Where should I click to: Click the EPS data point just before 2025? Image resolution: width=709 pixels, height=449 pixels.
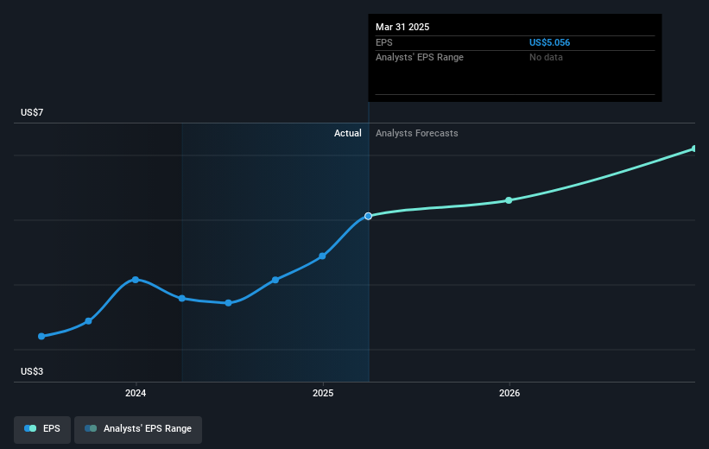click(322, 256)
